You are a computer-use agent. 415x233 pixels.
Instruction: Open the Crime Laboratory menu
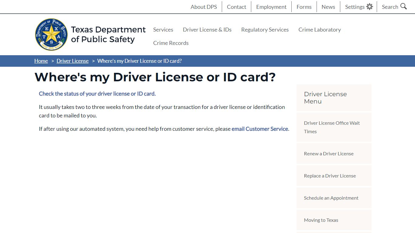320,29
